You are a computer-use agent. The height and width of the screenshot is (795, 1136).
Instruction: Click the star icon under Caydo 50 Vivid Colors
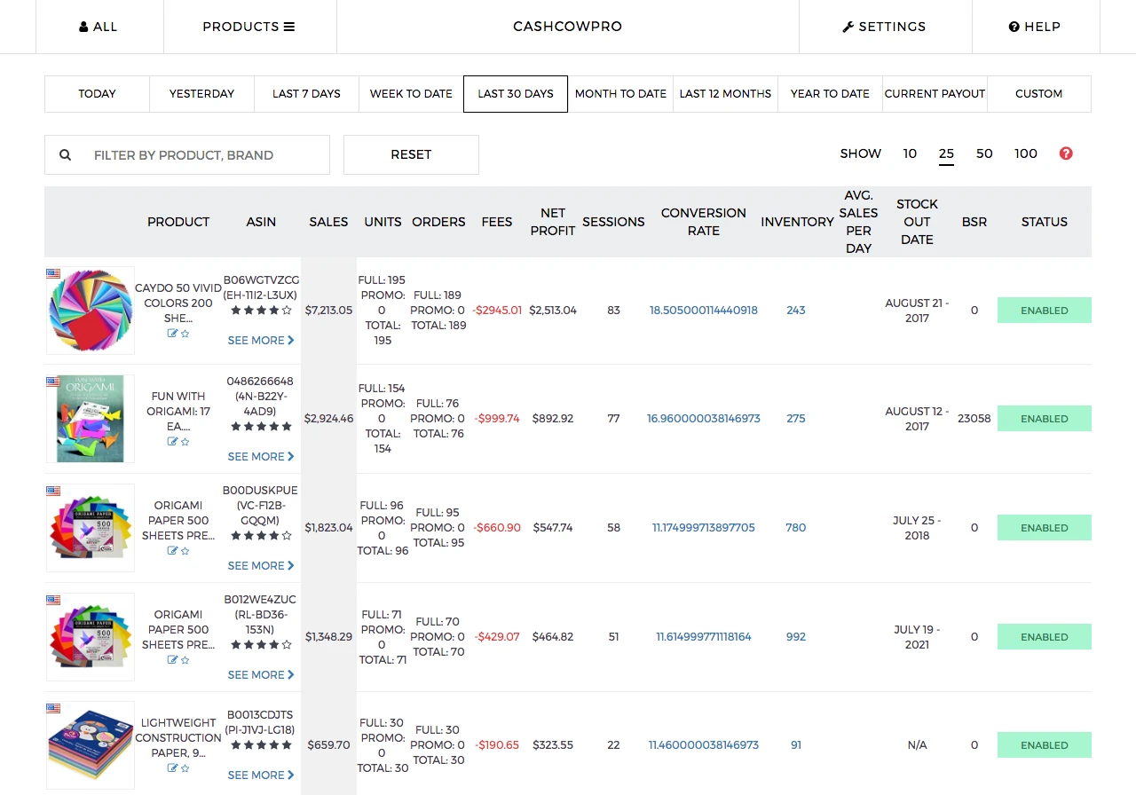(185, 334)
